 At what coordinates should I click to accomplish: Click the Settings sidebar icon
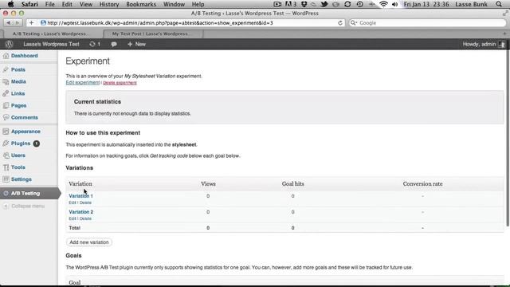click(6, 179)
